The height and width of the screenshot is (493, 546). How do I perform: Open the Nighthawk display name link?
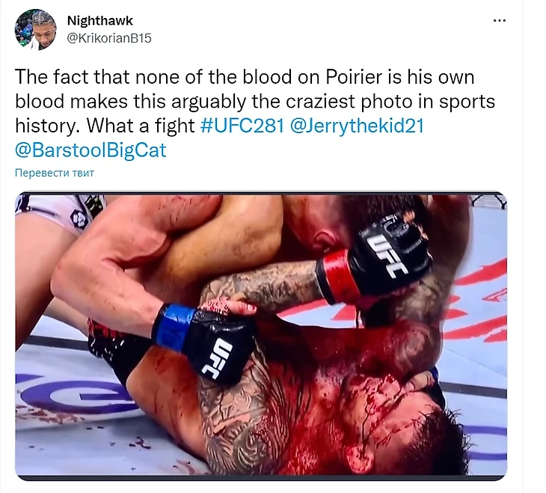[x=100, y=20]
